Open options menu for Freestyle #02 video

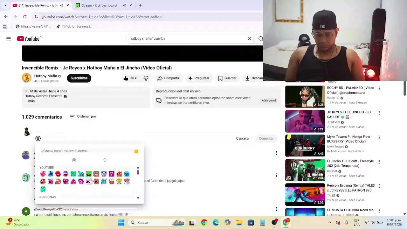point(379,162)
